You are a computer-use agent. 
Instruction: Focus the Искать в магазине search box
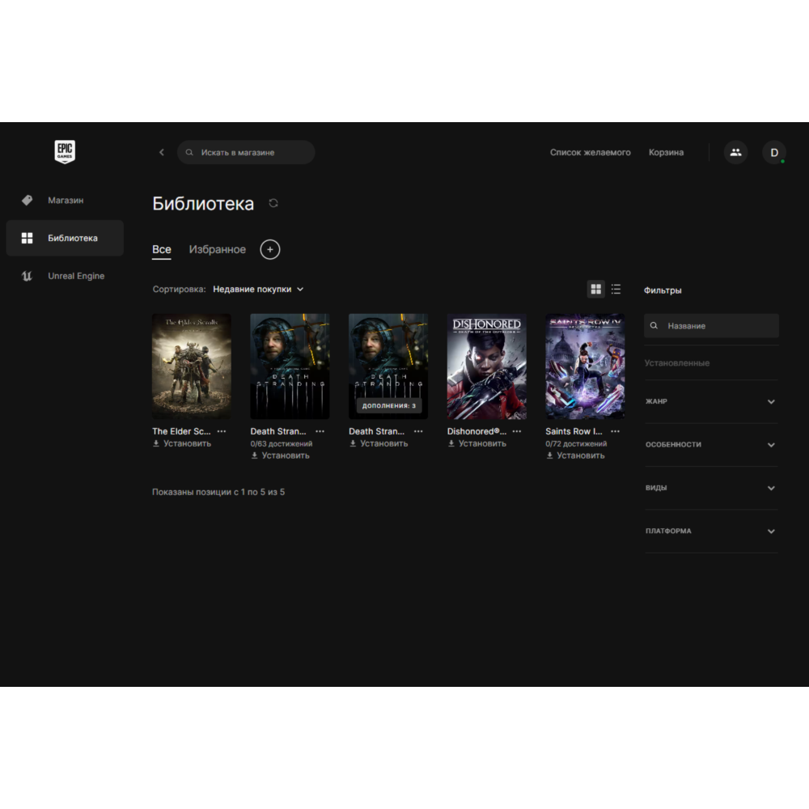[246, 152]
